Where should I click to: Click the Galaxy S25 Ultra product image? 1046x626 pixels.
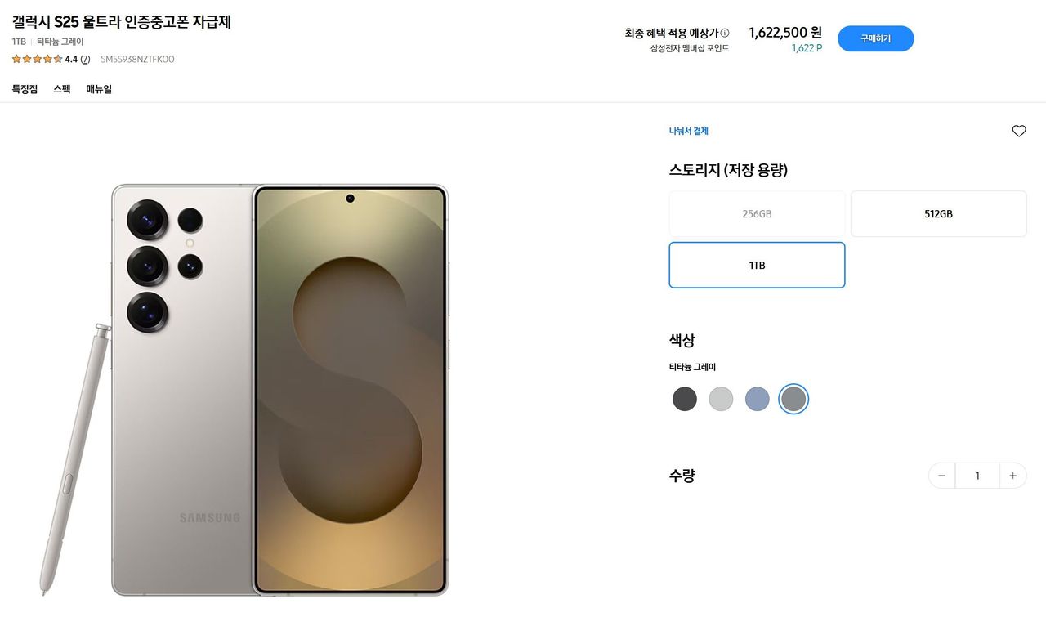[x=280, y=390]
